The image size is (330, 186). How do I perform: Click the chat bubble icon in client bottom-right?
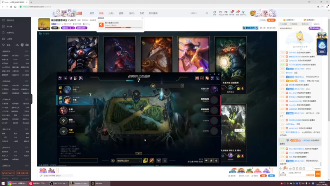pos(206,161)
